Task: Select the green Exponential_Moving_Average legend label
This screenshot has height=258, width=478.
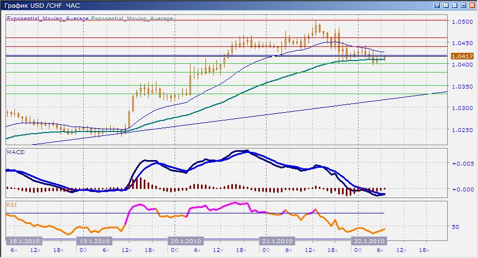Action: (132, 18)
